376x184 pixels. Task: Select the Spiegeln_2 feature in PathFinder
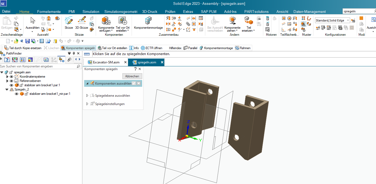point(22,89)
